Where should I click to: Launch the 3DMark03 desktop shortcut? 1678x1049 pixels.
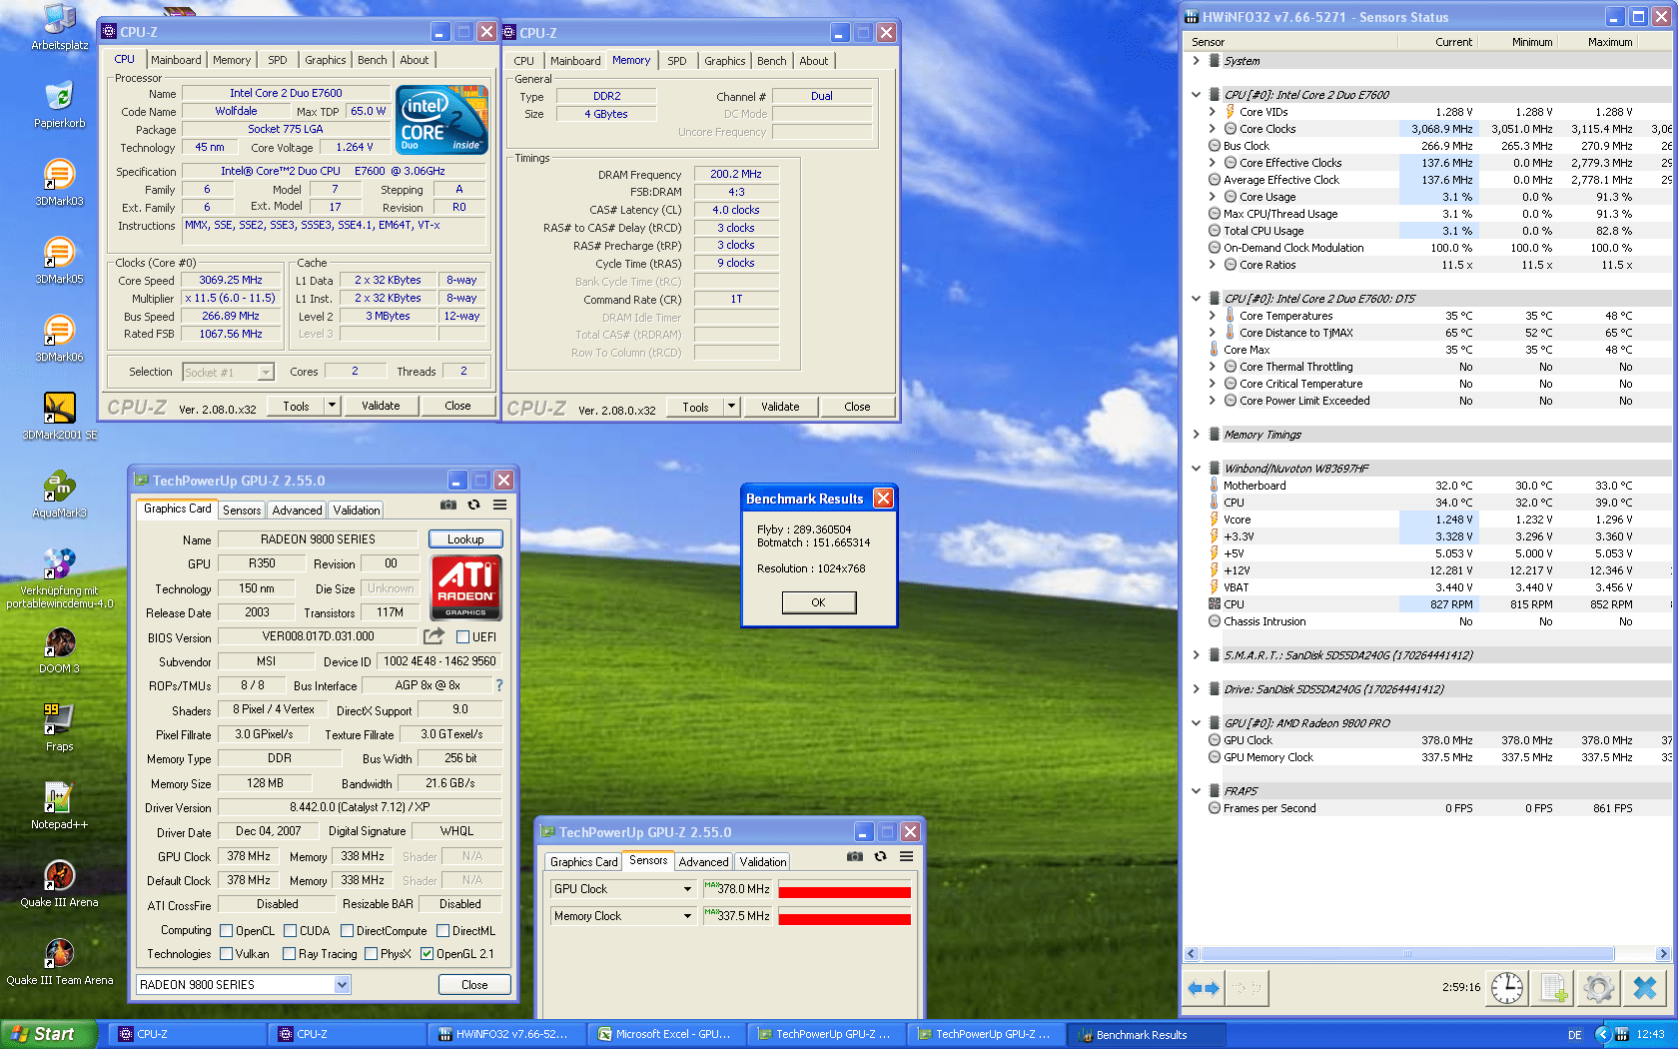click(59, 182)
